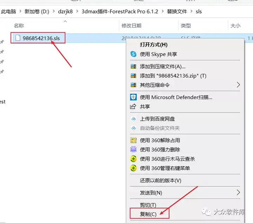The image size is (253, 223).
Task: Choose 复制(C) from context menu
Action: 148,214
